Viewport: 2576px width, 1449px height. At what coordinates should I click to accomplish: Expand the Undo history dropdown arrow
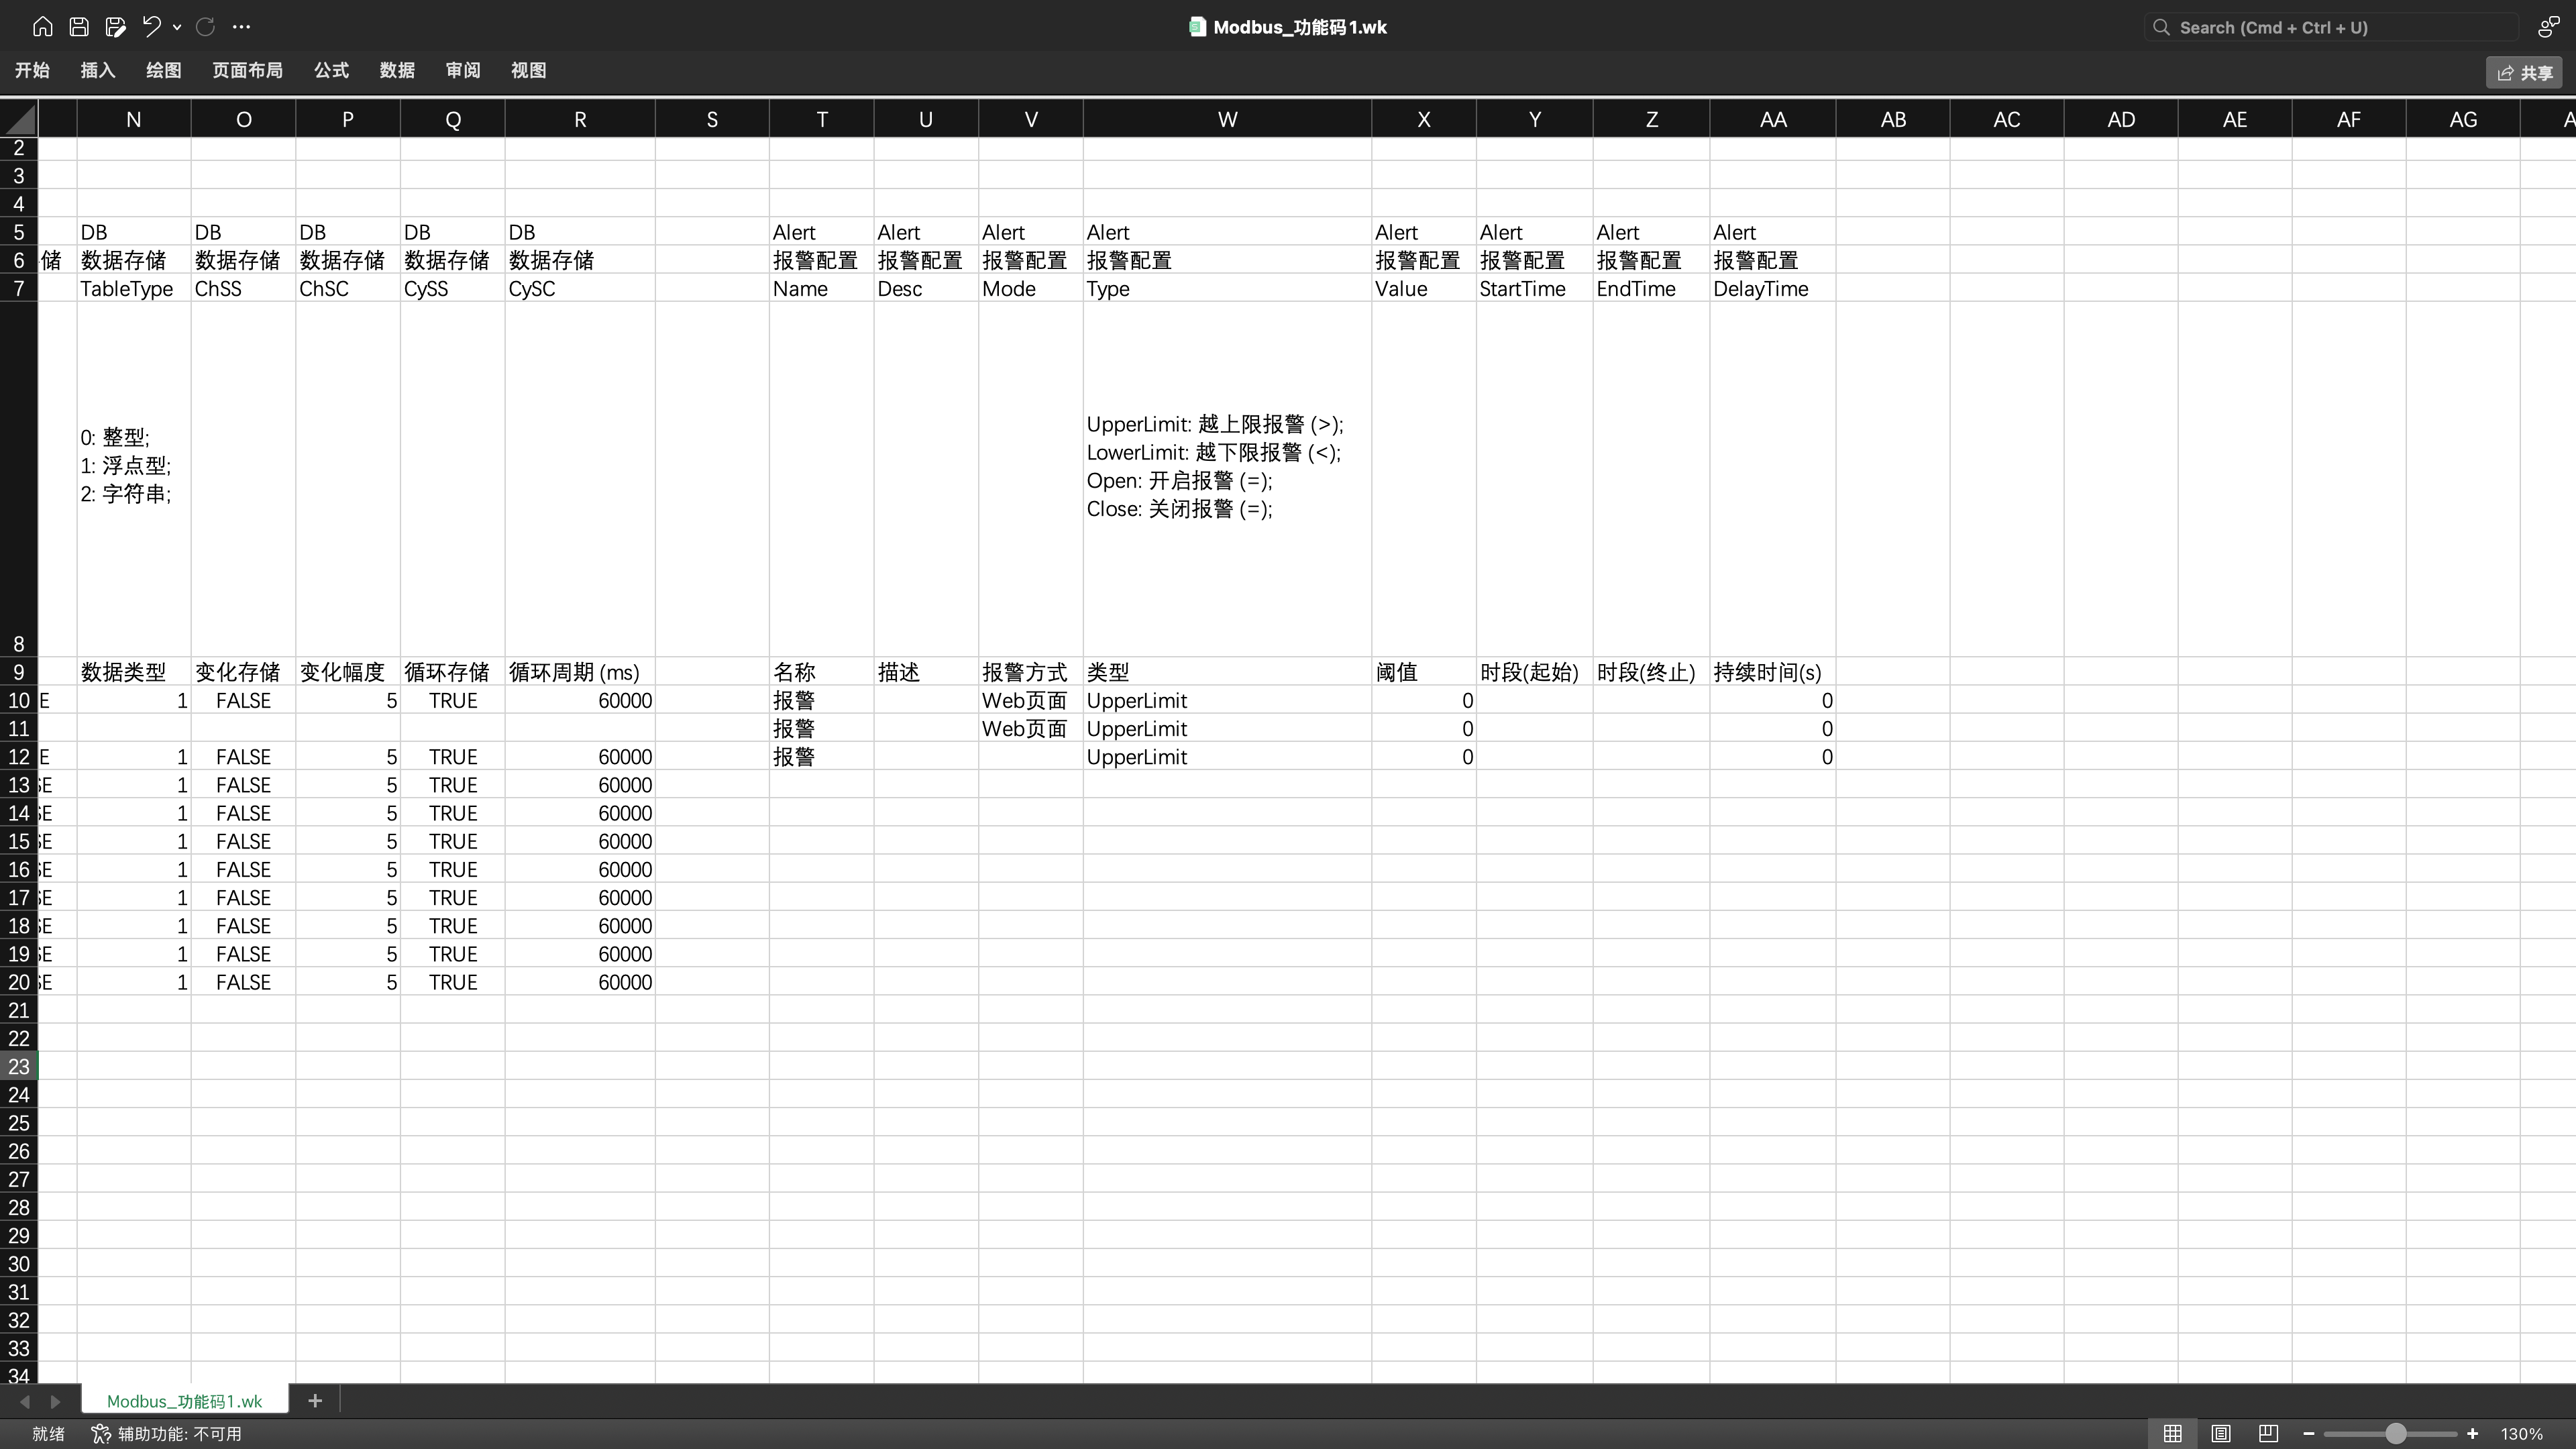coord(177,27)
